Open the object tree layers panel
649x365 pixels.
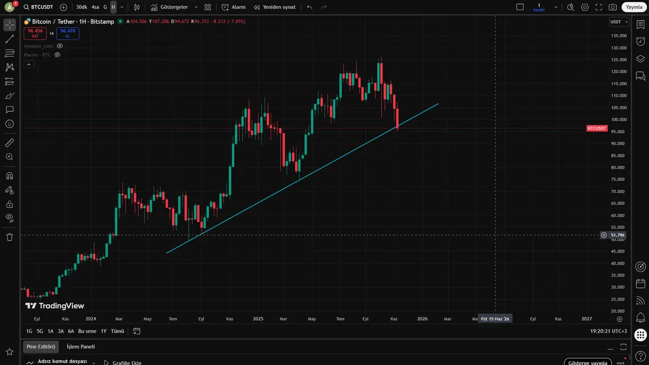click(640, 58)
